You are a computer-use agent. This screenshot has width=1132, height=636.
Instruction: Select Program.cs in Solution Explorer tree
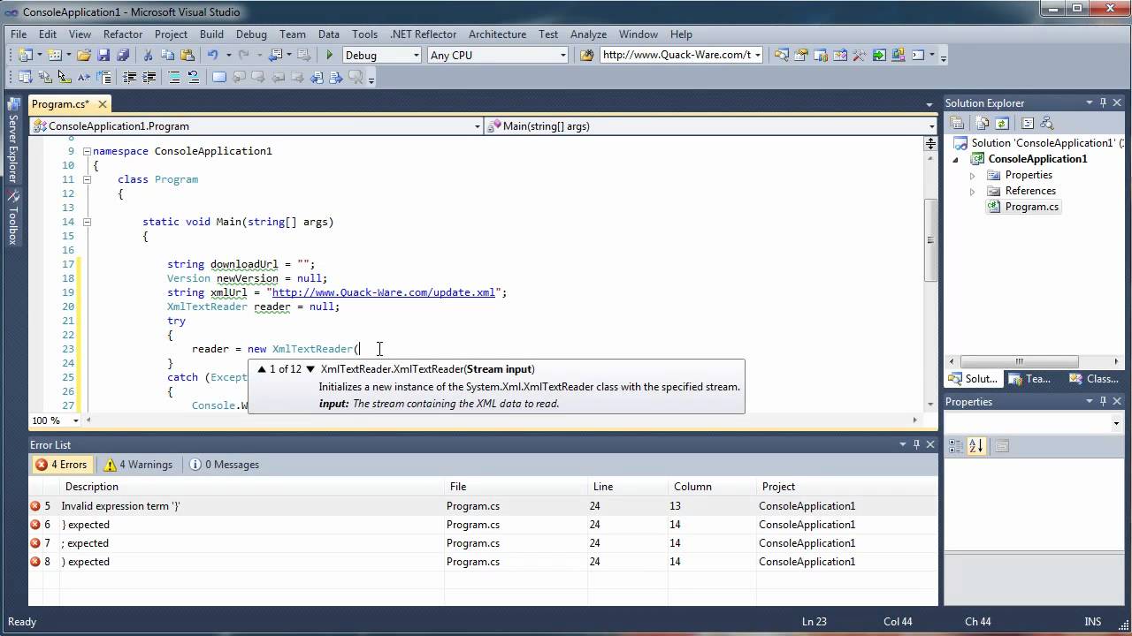pyautogui.click(x=1031, y=207)
